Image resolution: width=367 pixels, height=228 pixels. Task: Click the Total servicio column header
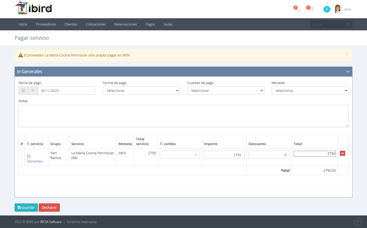[146, 142]
